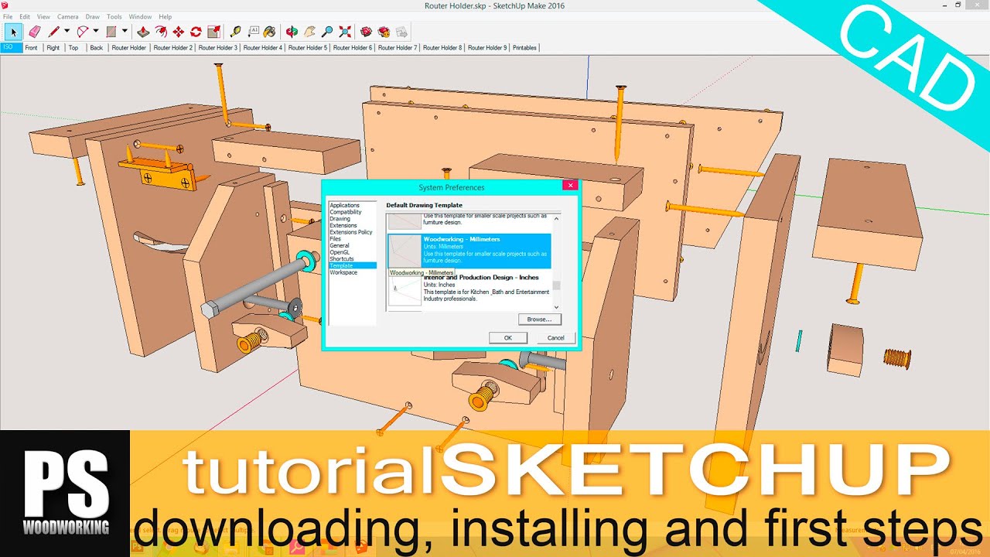The width and height of the screenshot is (990, 557).
Task: Select Files in preferences list
Action: pos(335,239)
